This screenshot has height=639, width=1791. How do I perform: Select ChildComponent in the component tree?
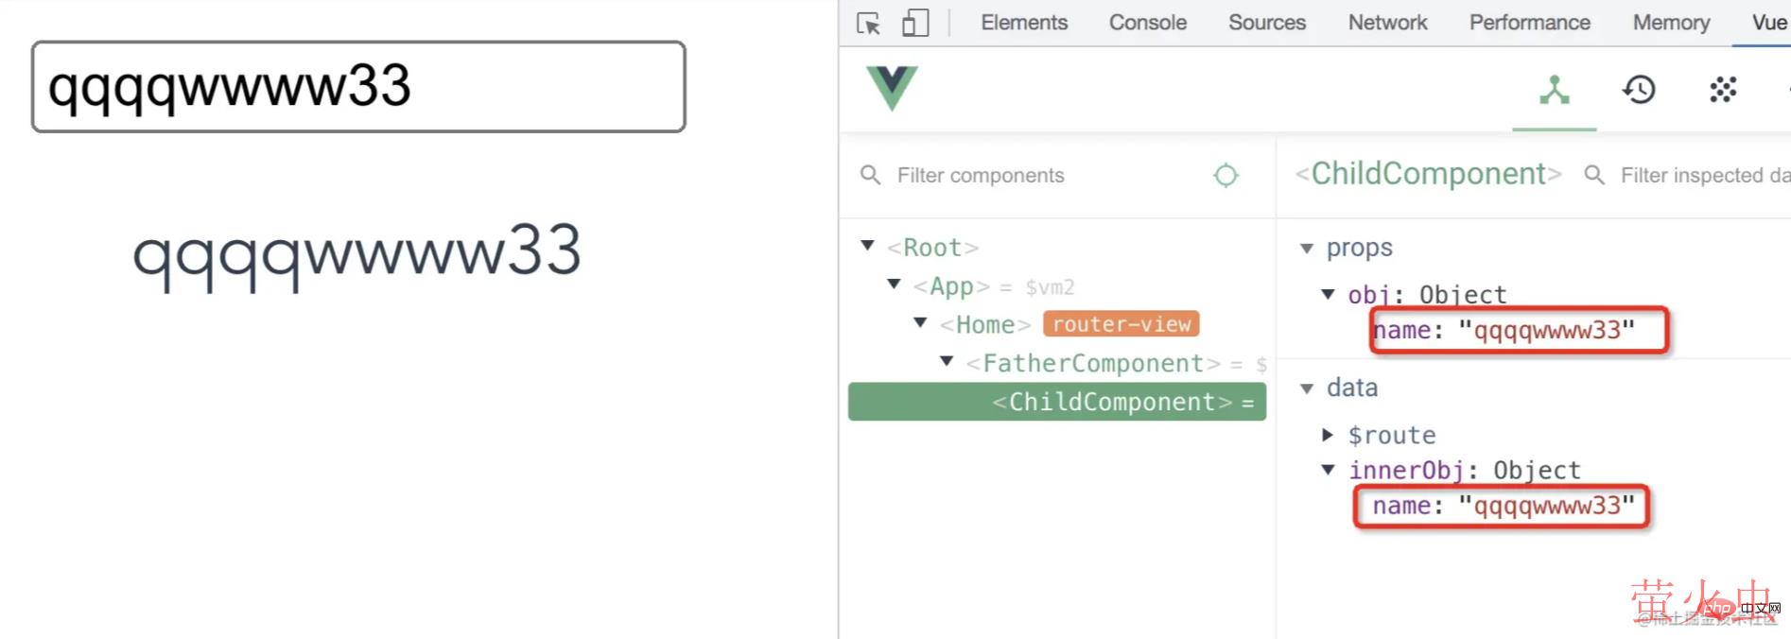point(1112,402)
